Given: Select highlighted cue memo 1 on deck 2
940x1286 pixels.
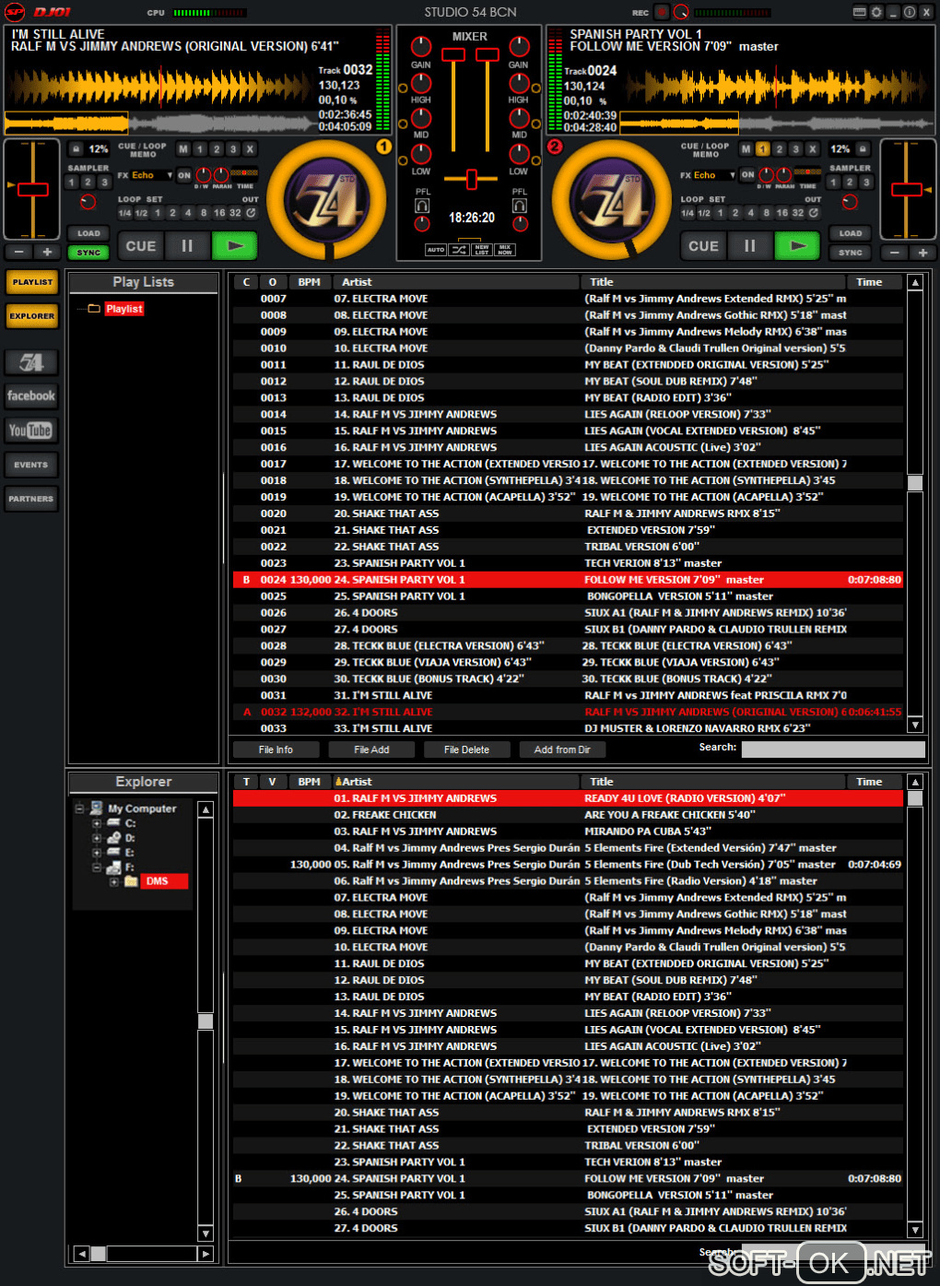Looking at the screenshot, I should click(x=762, y=148).
